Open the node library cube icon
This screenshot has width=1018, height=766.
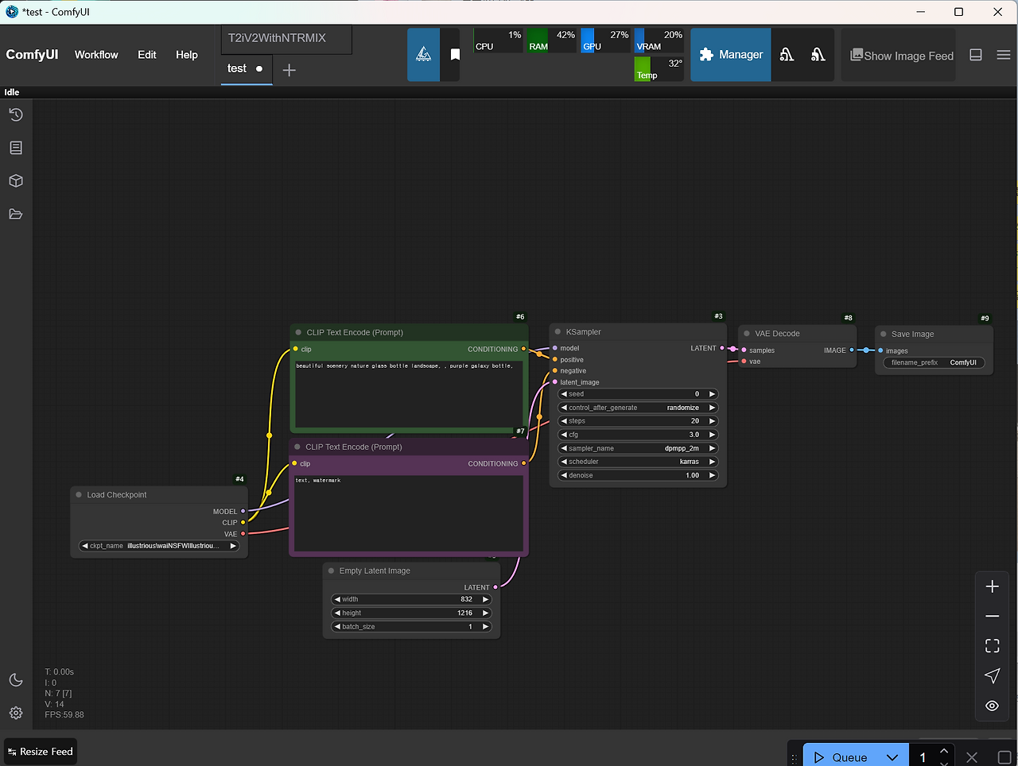pos(16,181)
